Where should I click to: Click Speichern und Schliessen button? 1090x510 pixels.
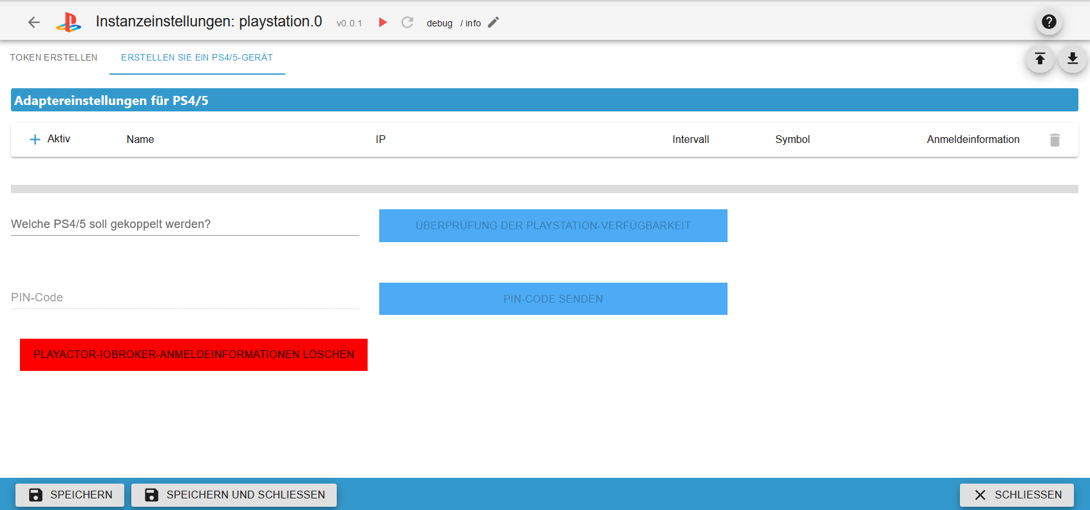[234, 495]
